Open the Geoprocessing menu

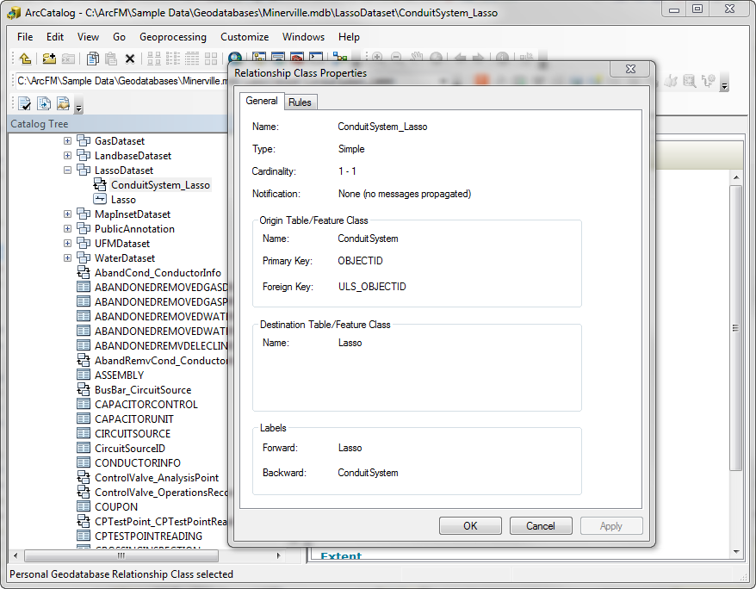click(x=172, y=37)
